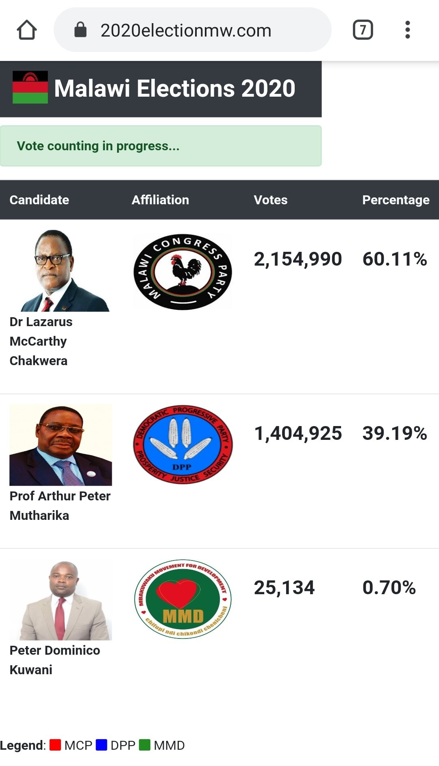This screenshot has height=766, width=439.
Task: Open the browser three-dot menu
Action: pyautogui.click(x=407, y=30)
